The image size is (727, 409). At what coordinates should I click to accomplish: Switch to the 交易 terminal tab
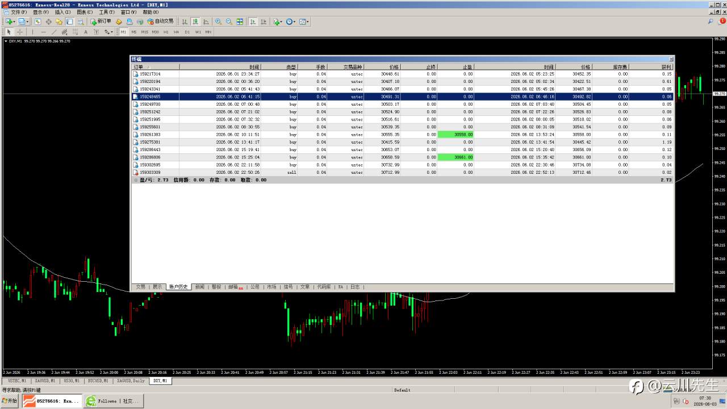(x=140, y=287)
